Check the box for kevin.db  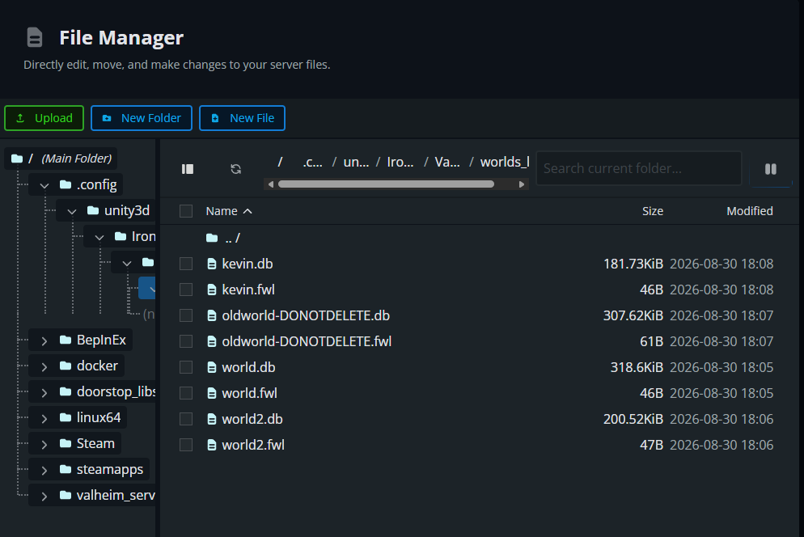coord(186,264)
